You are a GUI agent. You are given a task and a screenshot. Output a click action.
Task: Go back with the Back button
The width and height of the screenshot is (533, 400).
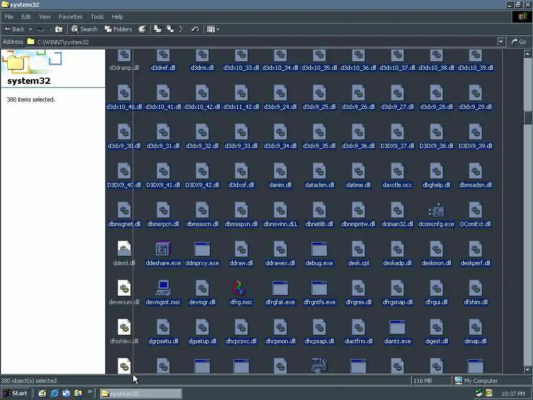(x=14, y=29)
